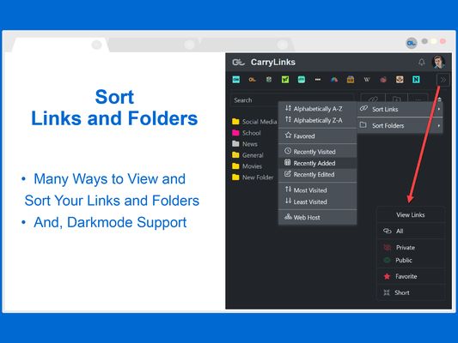Sort links Alphabetically Z-A
Screen dimensions: 458x343
tap(317, 120)
